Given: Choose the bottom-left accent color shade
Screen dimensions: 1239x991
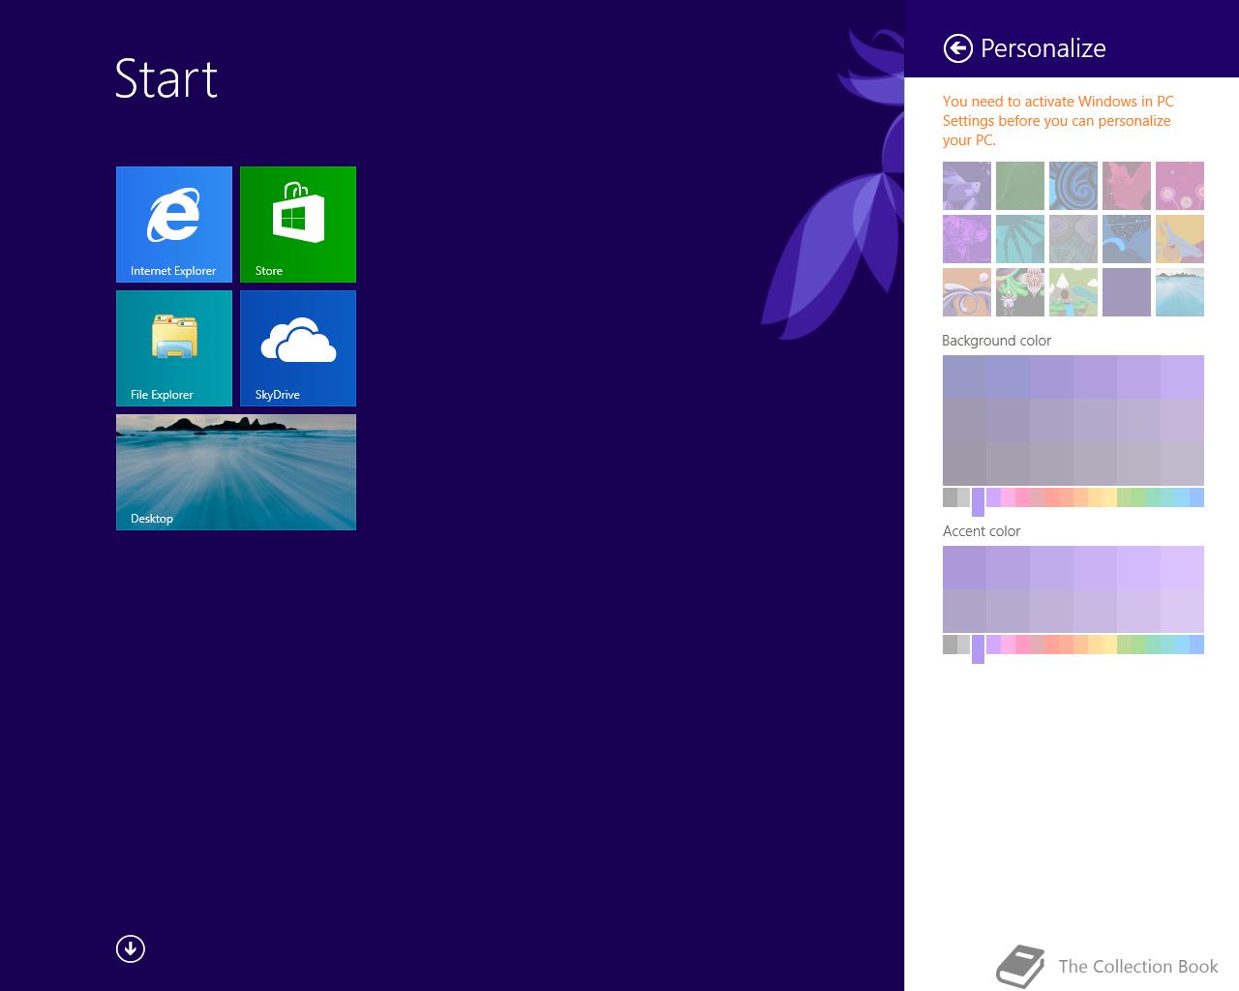Looking at the screenshot, I should point(964,611).
